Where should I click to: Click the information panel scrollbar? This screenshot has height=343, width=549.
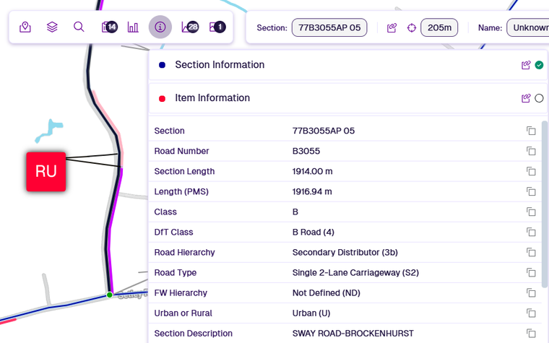tap(545, 204)
